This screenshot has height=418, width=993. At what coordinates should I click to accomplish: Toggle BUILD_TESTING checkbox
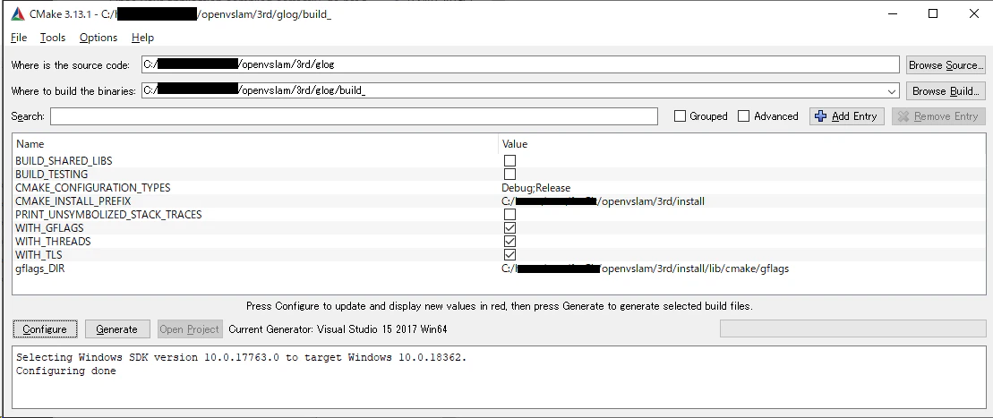(509, 175)
